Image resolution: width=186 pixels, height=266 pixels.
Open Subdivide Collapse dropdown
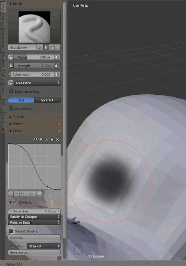pyautogui.click(x=34, y=217)
